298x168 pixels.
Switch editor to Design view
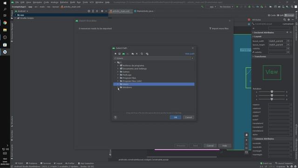point(289,15)
